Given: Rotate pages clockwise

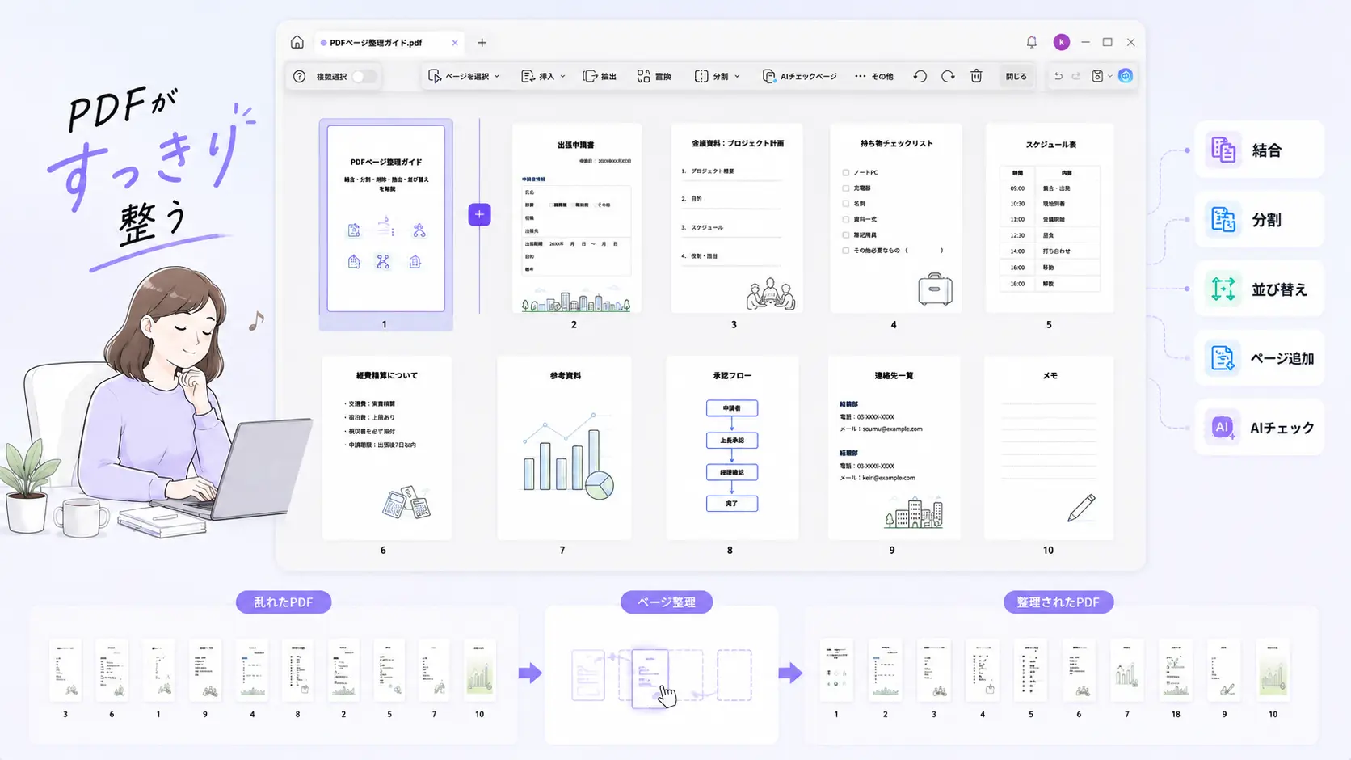Looking at the screenshot, I should point(948,76).
